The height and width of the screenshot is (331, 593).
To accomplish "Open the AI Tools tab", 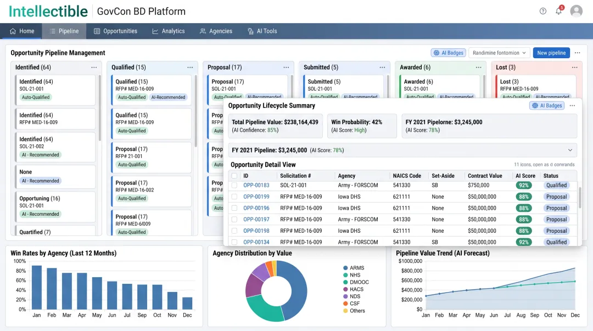I will pyautogui.click(x=262, y=31).
